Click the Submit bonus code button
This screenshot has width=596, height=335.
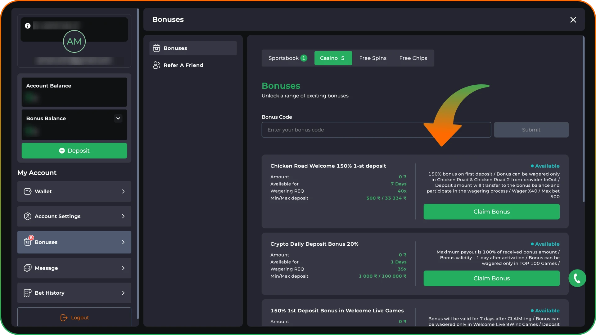click(531, 130)
